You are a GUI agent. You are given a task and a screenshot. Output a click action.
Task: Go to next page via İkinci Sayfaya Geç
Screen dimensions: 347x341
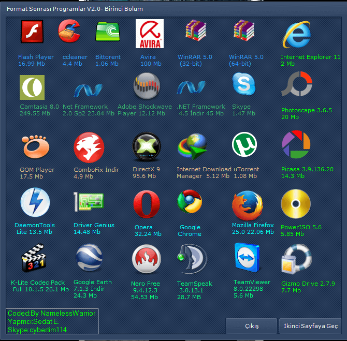tap(310, 327)
